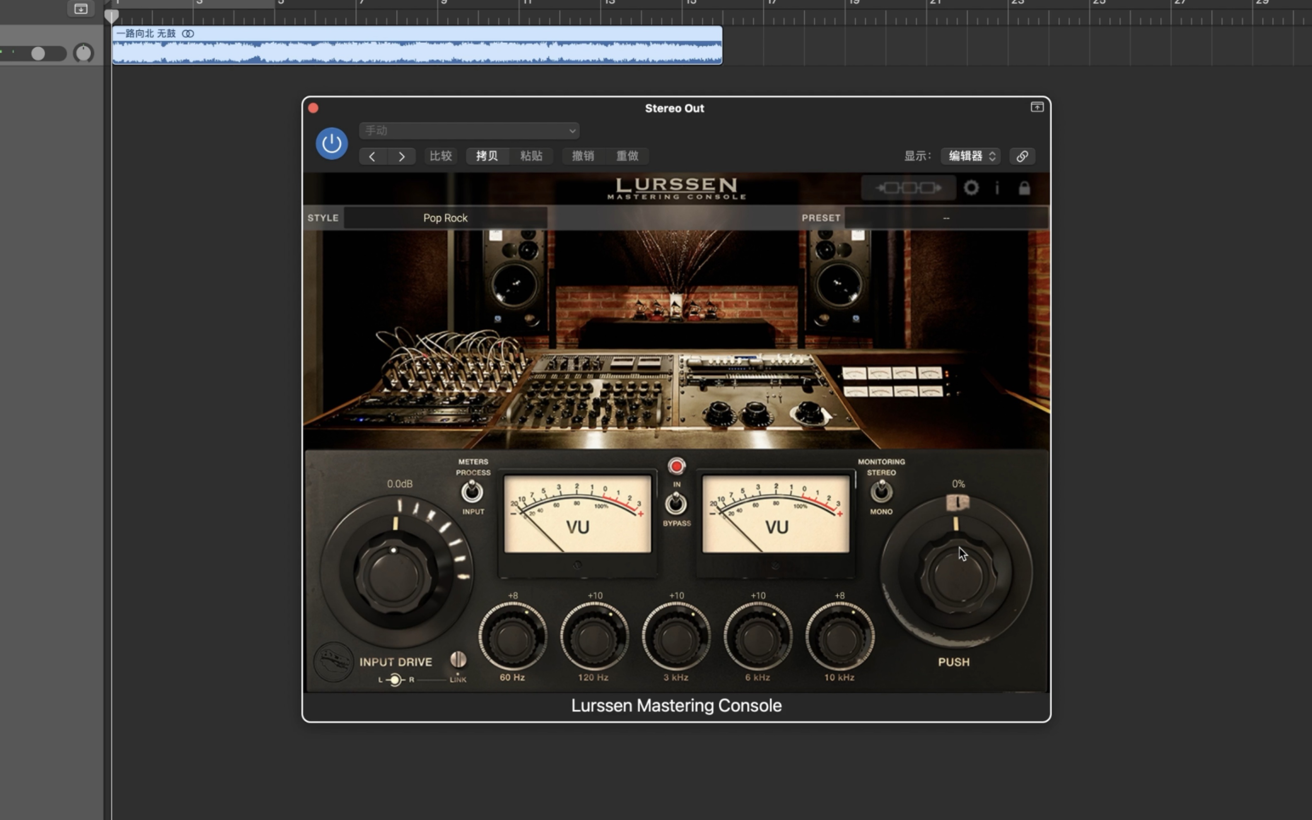
Task: Flip the MONITORING stereo/mono switch
Action: pyautogui.click(x=881, y=492)
